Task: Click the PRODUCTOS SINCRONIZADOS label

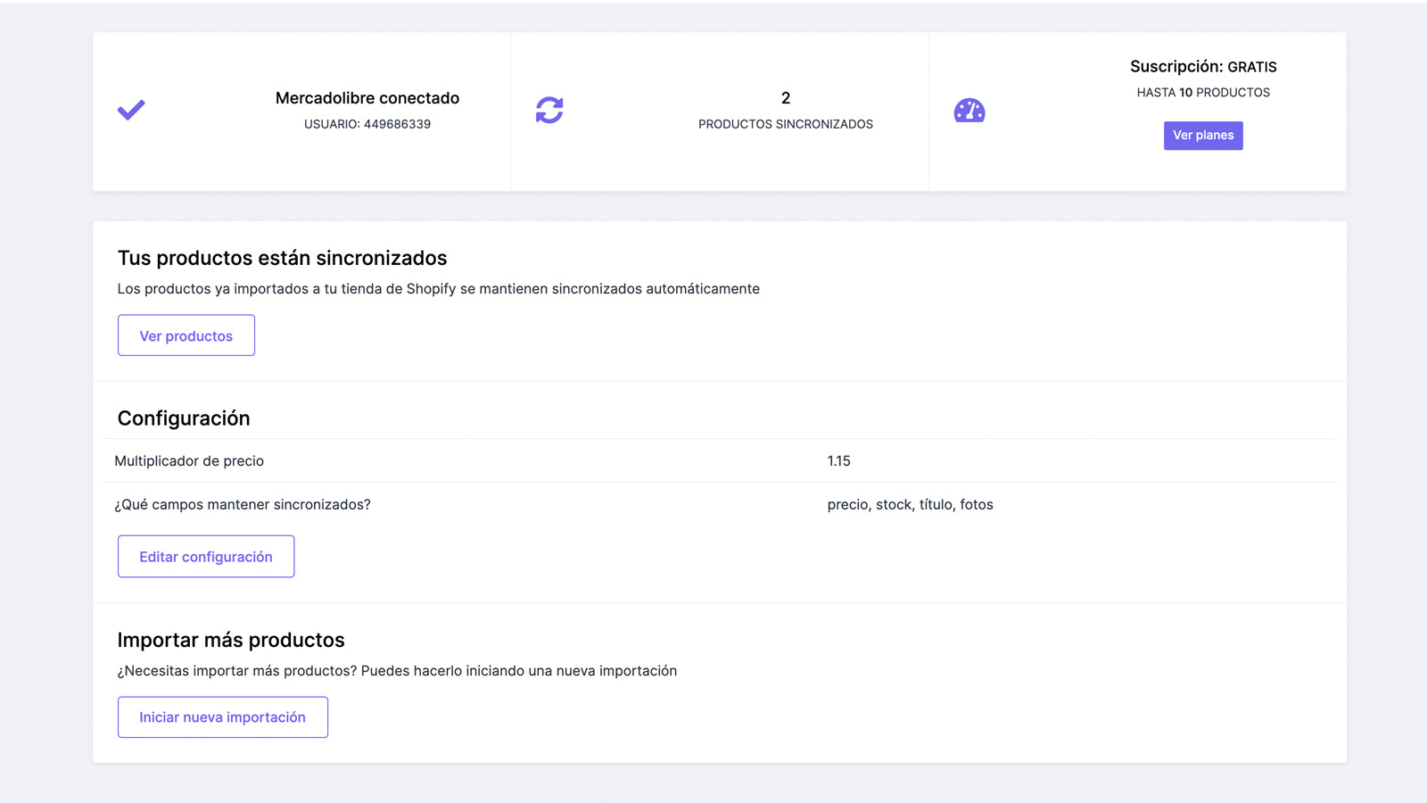Action: pos(786,124)
